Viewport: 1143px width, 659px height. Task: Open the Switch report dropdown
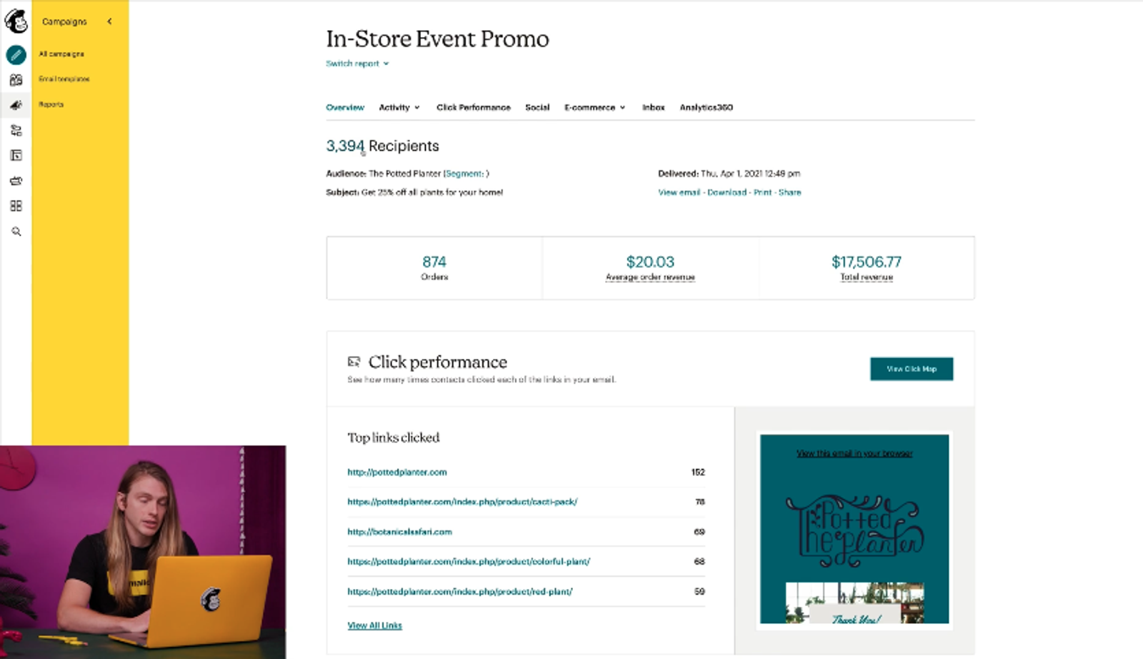point(357,64)
